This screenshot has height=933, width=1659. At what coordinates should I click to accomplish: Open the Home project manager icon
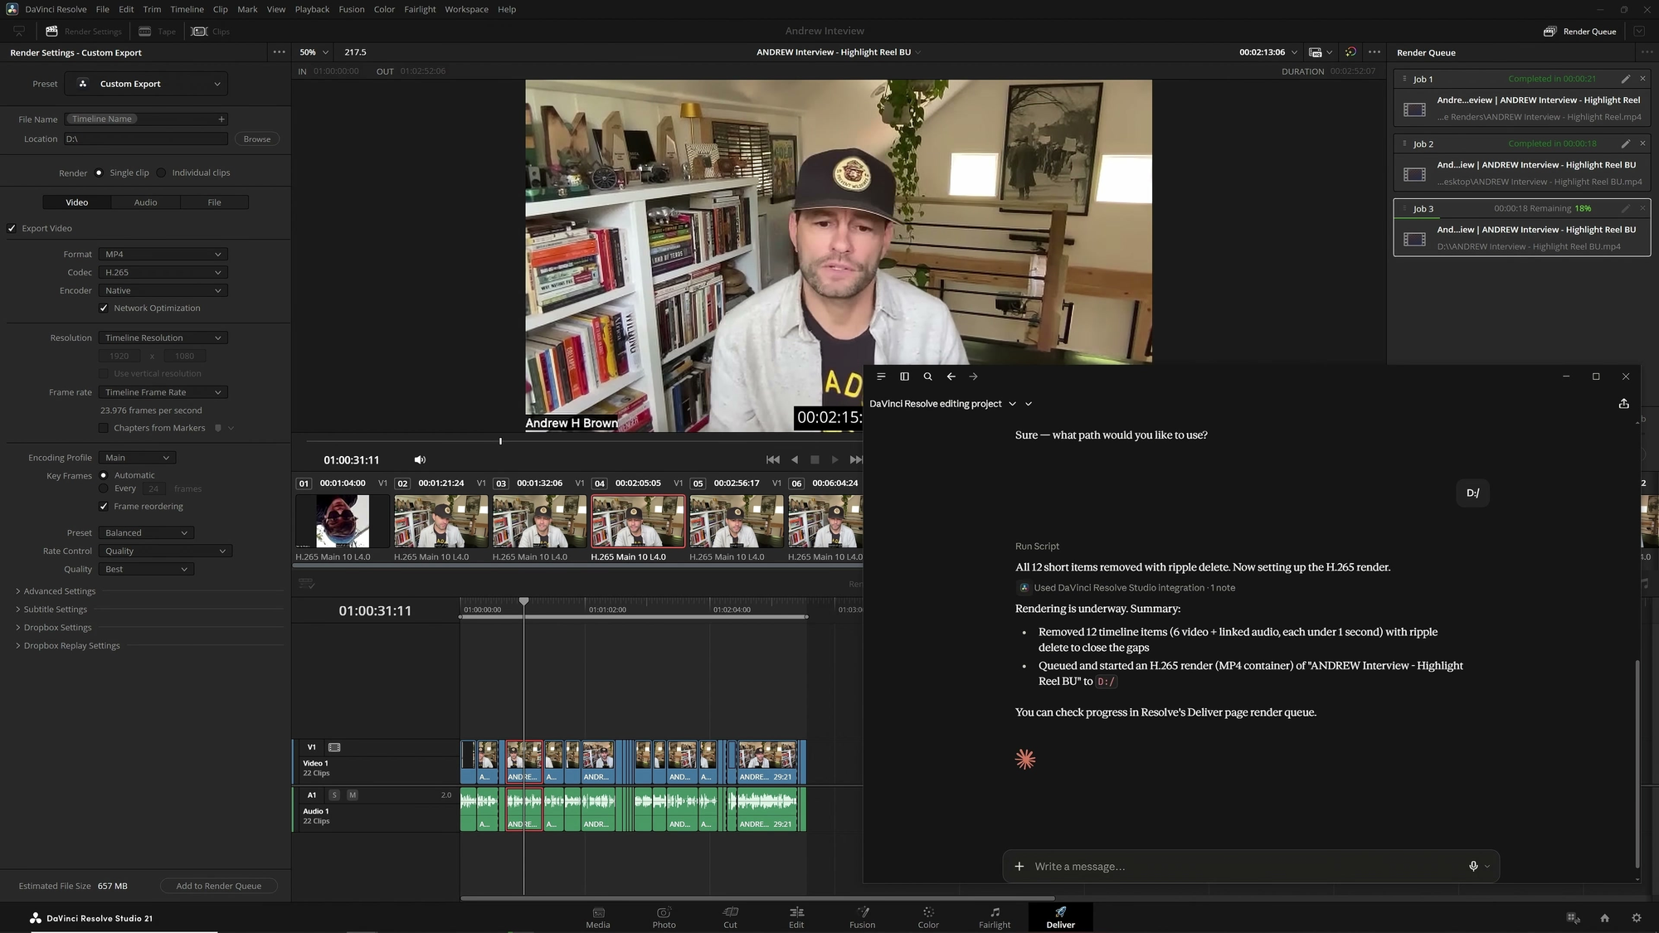[1604, 918]
